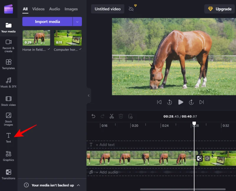Click the Import media button
Screen dimensions: 236x191
point(47,21)
